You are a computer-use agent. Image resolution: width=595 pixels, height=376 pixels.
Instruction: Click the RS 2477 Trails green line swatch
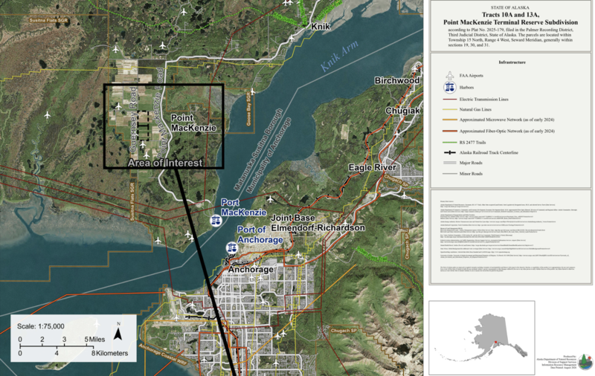[450, 143]
